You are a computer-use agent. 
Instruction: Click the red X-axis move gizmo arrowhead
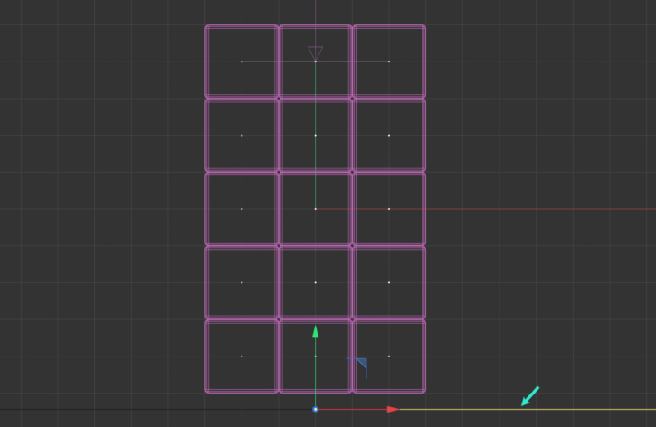[393, 410]
